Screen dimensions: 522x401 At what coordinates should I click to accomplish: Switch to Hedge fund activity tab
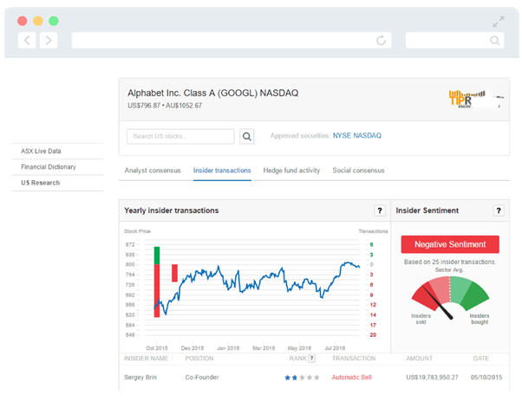[291, 171]
